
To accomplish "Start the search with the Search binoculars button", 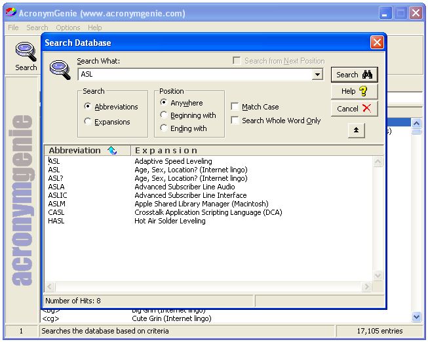I will (354, 75).
